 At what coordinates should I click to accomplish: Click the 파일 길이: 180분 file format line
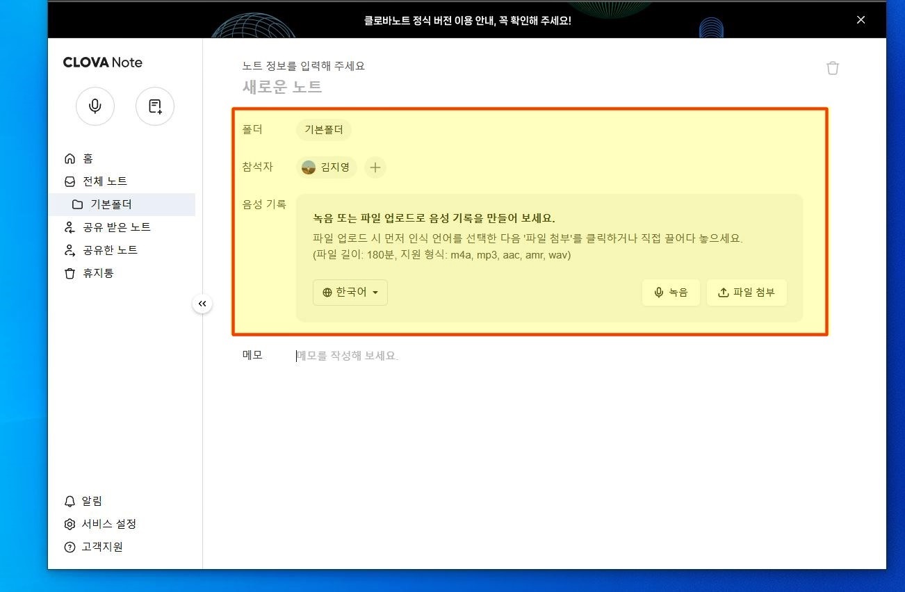[442, 255]
